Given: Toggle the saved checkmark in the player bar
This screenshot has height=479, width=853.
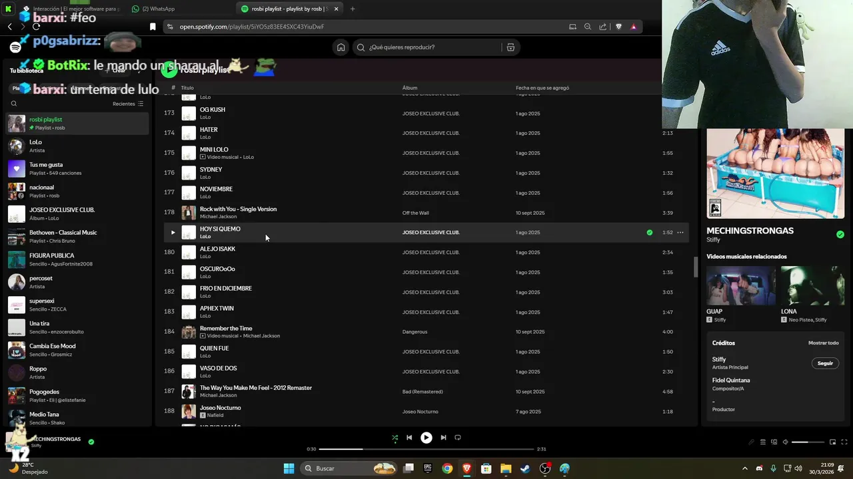Looking at the screenshot, I should [x=91, y=442].
